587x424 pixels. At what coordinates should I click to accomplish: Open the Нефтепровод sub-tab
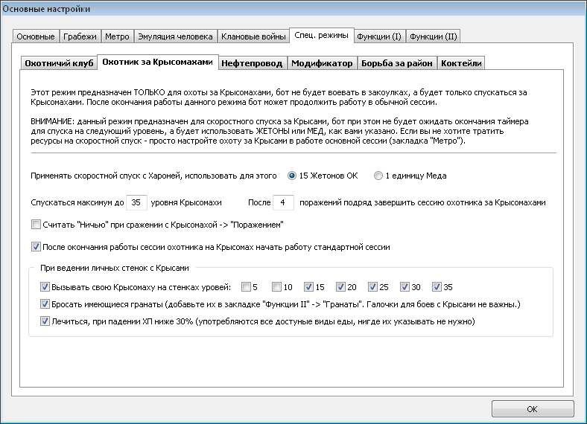tap(252, 63)
